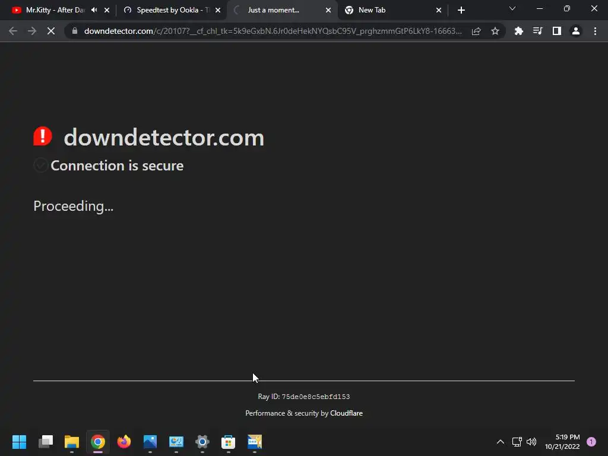Close the Mr.Kitty YouTube tab
This screenshot has width=608, height=456.
coord(107,10)
